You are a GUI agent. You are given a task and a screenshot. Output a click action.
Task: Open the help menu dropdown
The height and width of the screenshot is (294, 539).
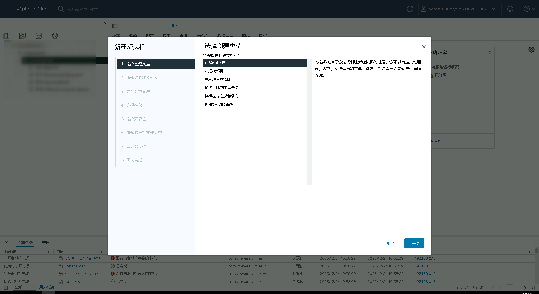point(529,9)
